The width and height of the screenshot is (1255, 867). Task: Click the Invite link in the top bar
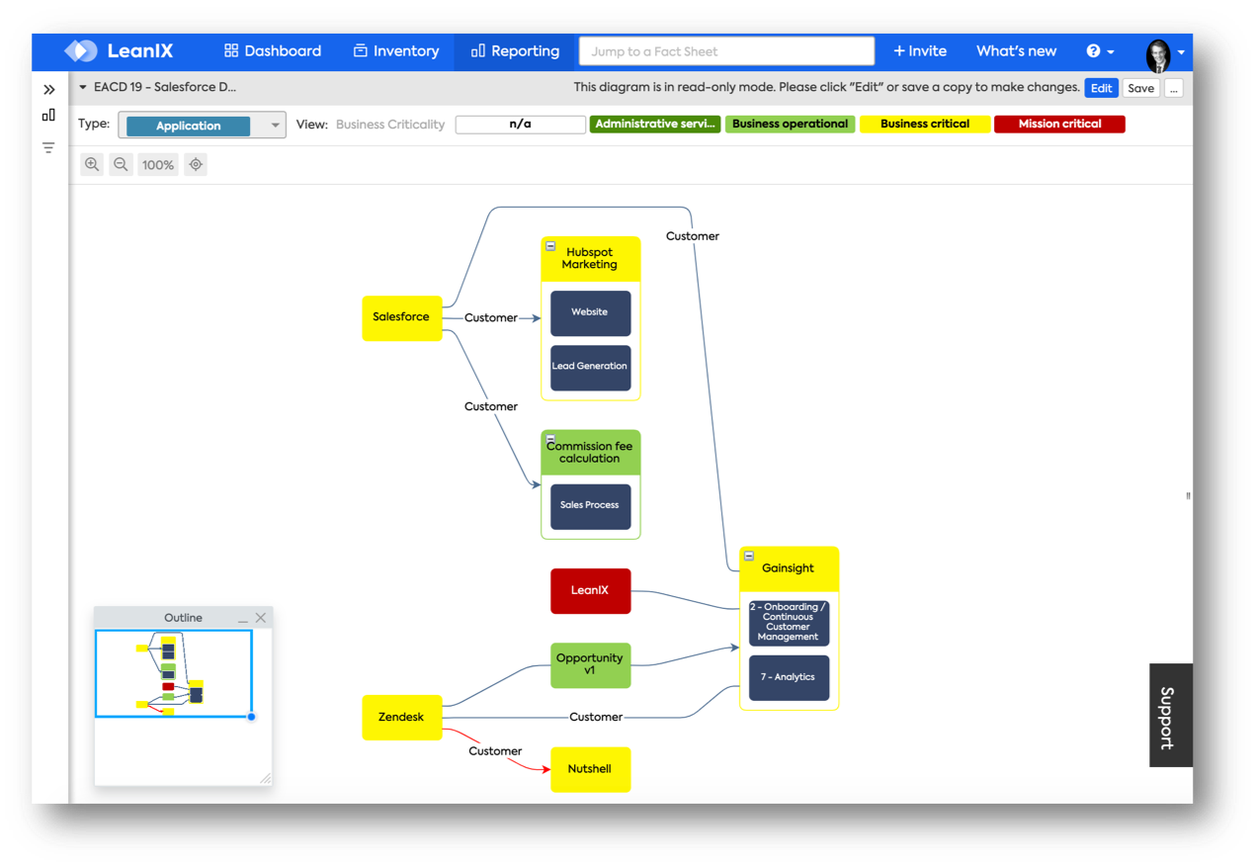coord(920,50)
